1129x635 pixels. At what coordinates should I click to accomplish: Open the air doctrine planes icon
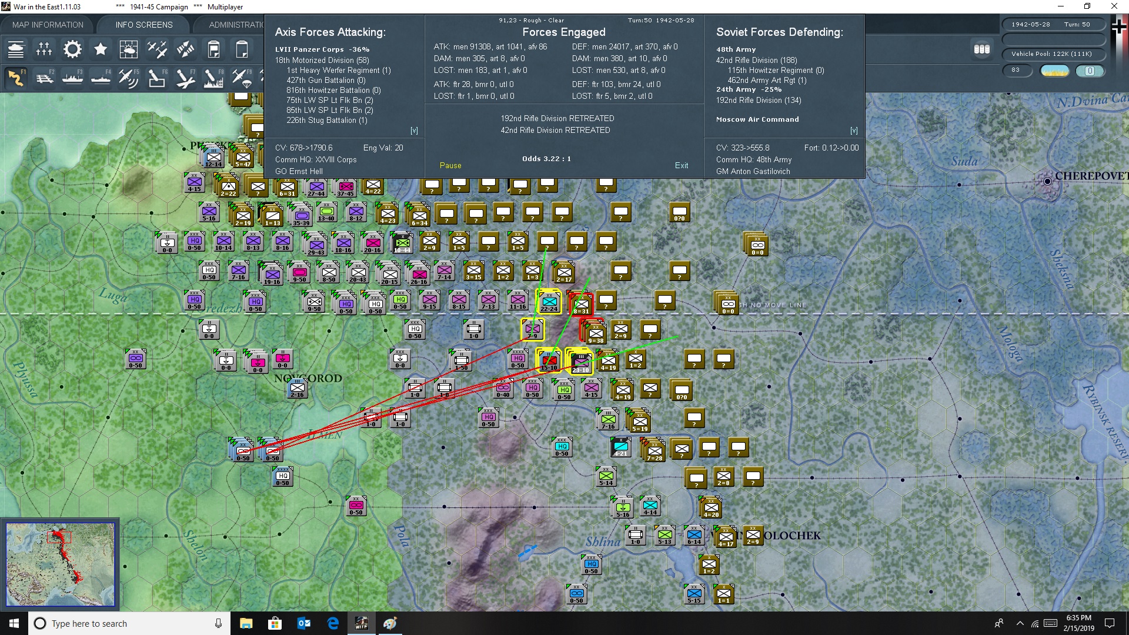pyautogui.click(x=157, y=49)
